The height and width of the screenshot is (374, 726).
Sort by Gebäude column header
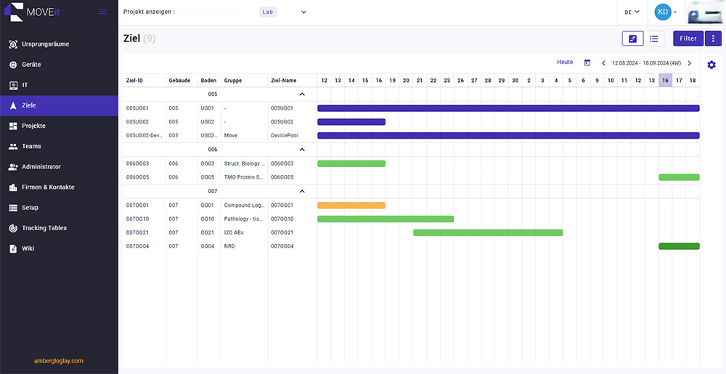[x=179, y=81]
